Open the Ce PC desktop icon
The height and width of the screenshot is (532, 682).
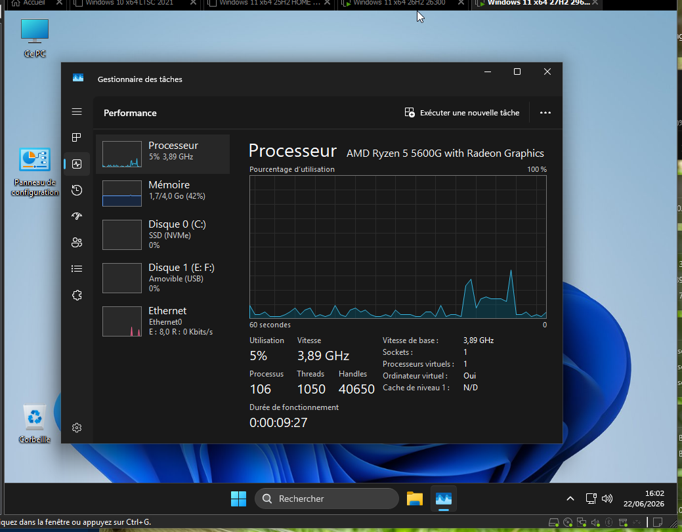tap(35, 38)
